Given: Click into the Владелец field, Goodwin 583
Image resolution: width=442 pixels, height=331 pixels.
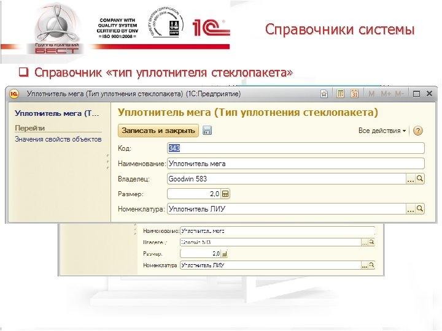Looking at the screenshot, I should (287, 179).
